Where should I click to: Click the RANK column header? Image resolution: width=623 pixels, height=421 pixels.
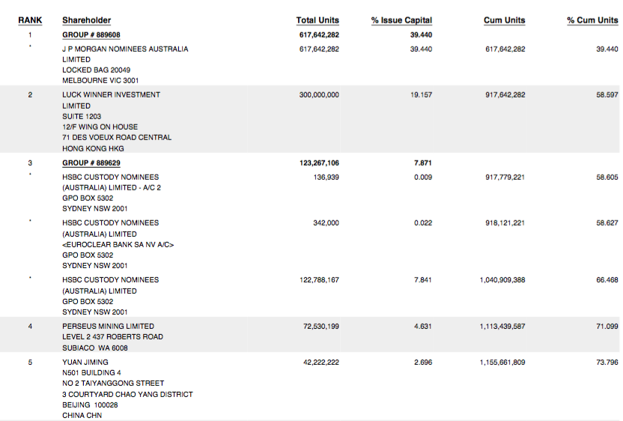[30, 20]
